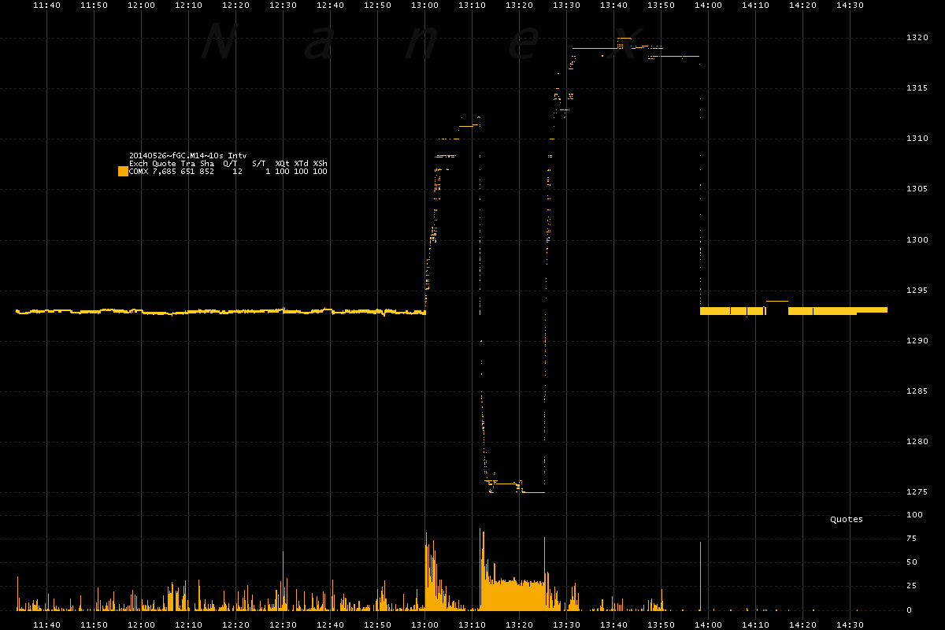Pick the 14:00 label on top time axis
945x630 pixels.
tap(709, 6)
